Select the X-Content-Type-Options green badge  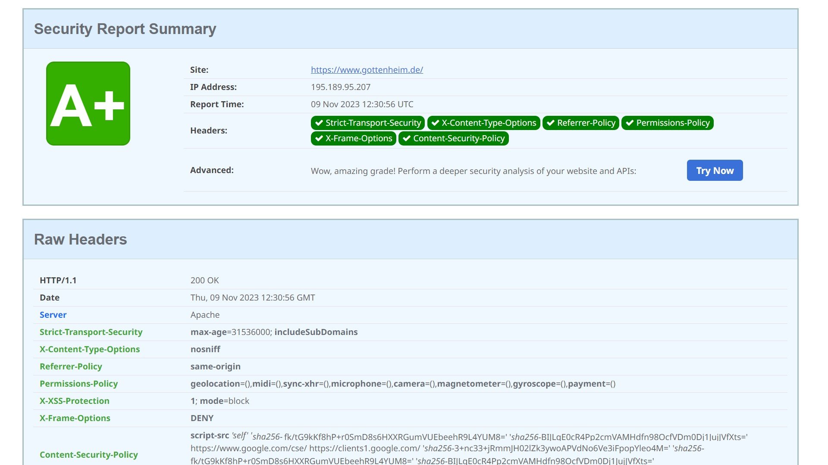pyautogui.click(x=483, y=123)
